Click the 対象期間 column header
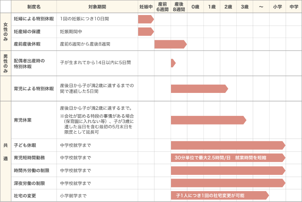 (97, 7)
